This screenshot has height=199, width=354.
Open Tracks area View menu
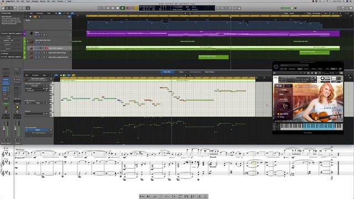(49, 13)
